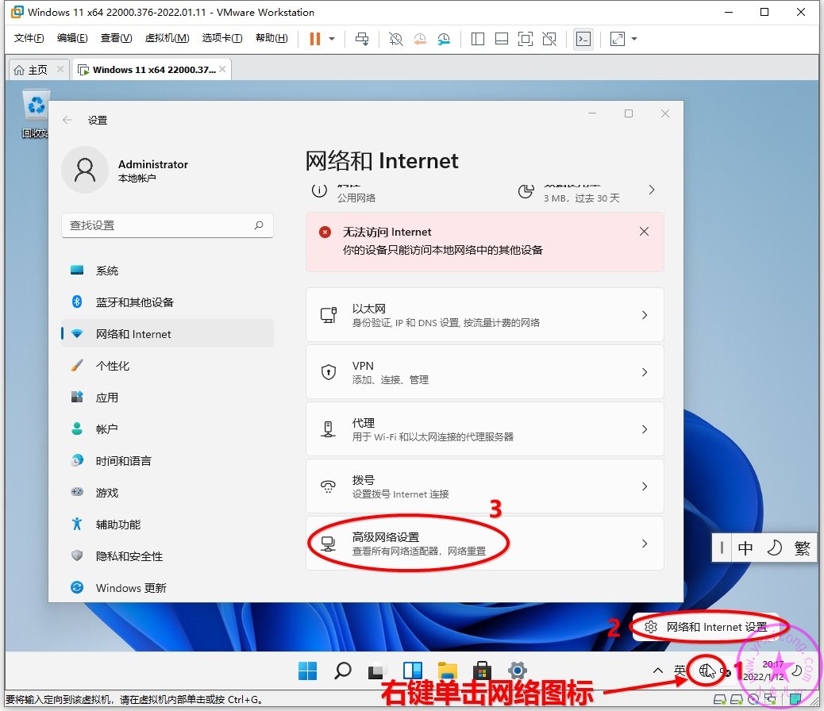Close the 主页 tab
Image resolution: width=824 pixels, height=711 pixels.
tap(60, 69)
